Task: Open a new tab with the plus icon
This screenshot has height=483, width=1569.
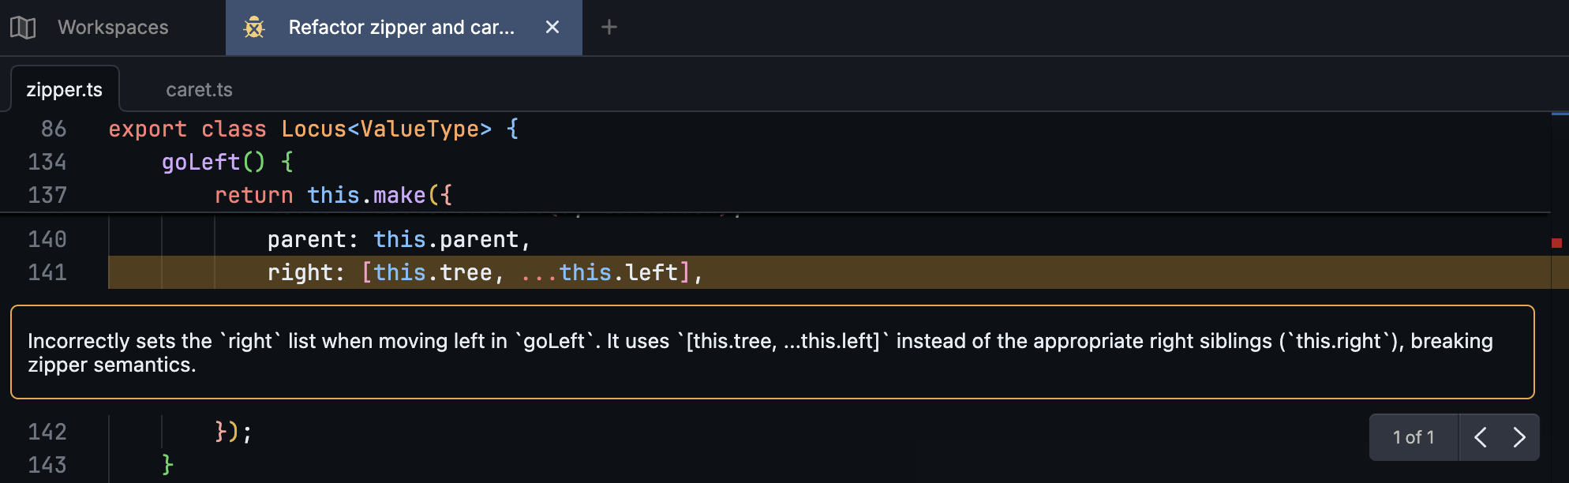Action: [609, 28]
